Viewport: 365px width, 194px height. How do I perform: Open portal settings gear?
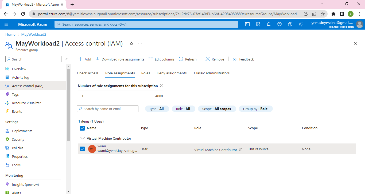click(279, 24)
